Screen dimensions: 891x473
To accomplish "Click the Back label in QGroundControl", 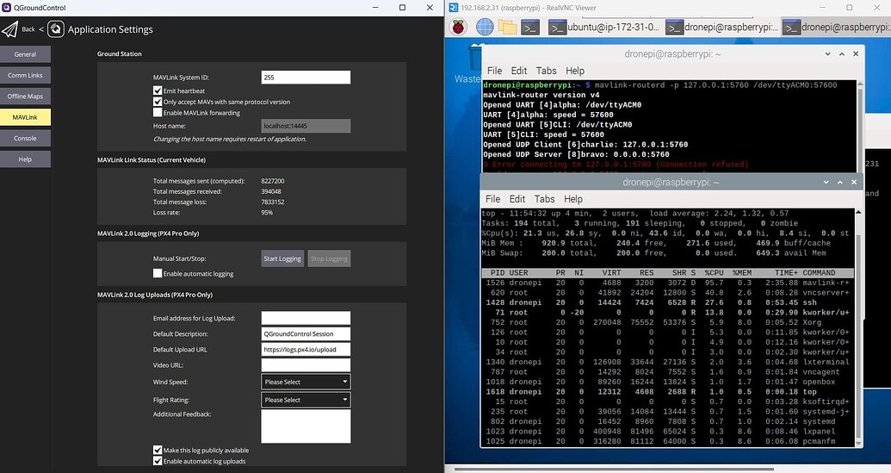I will [x=28, y=29].
